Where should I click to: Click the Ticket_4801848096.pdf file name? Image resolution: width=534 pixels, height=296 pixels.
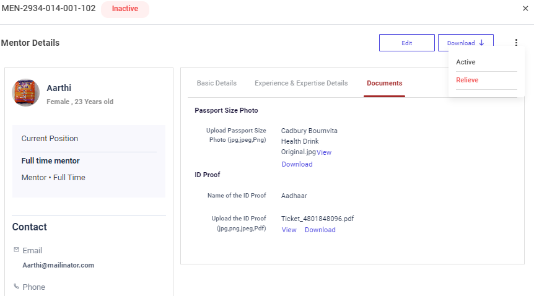coord(317,219)
